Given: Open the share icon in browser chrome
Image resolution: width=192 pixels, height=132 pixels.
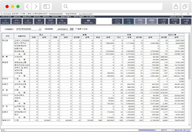Looking at the screenshot, I should coord(176,6).
